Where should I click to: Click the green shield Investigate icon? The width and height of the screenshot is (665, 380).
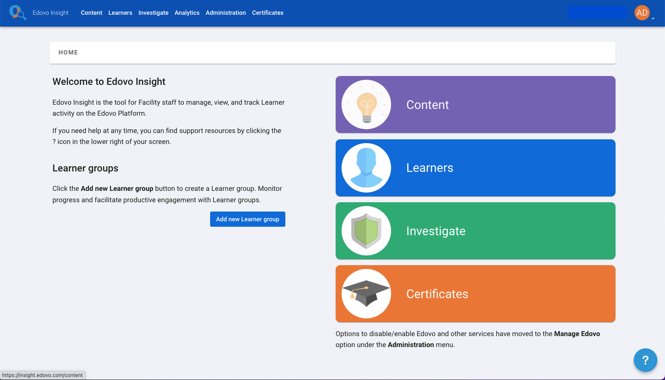click(366, 231)
